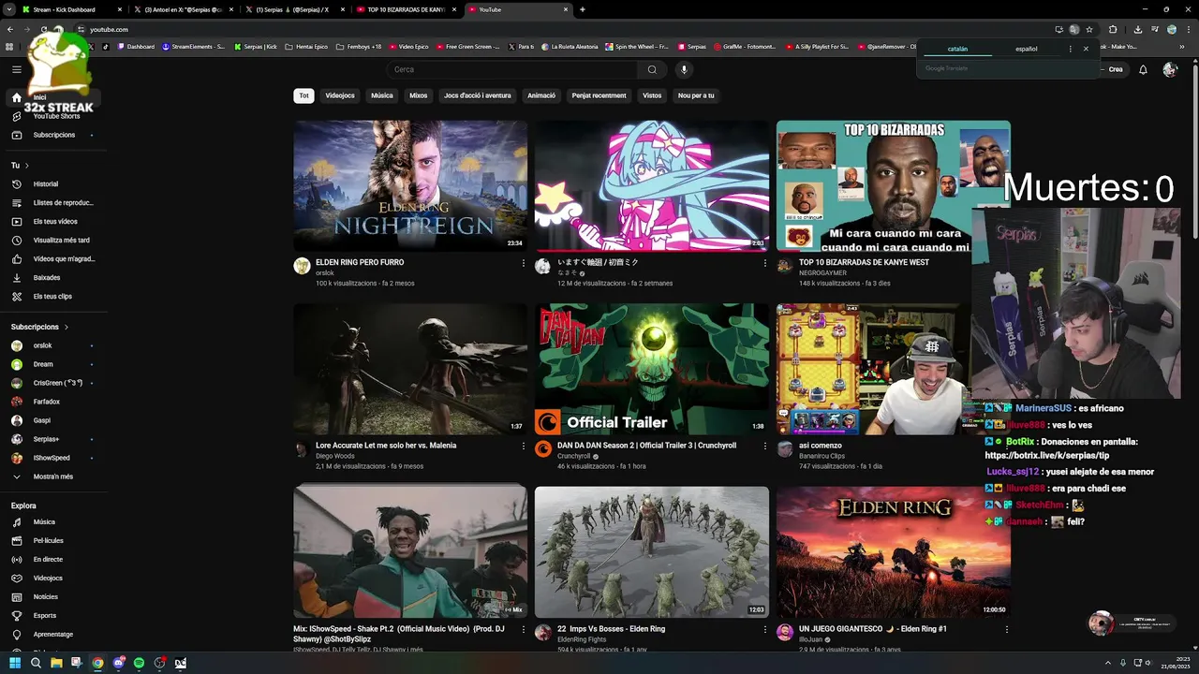Switch to Stream - Kick Dashboard browser tab
Image resolution: width=1199 pixels, height=674 pixels.
pos(72,9)
